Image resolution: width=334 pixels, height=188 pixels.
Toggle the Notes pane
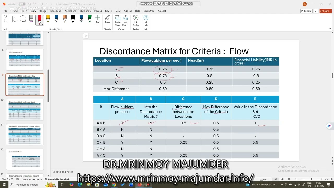pyautogui.click(x=264, y=179)
